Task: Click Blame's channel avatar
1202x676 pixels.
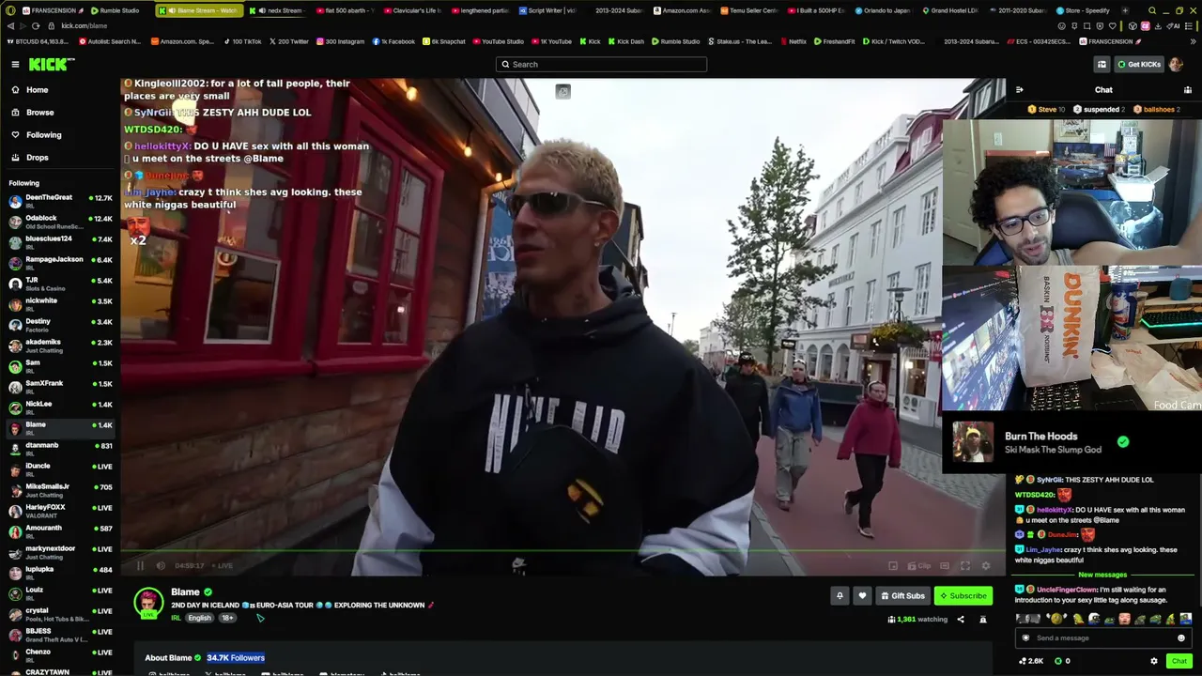Action: 148,603
